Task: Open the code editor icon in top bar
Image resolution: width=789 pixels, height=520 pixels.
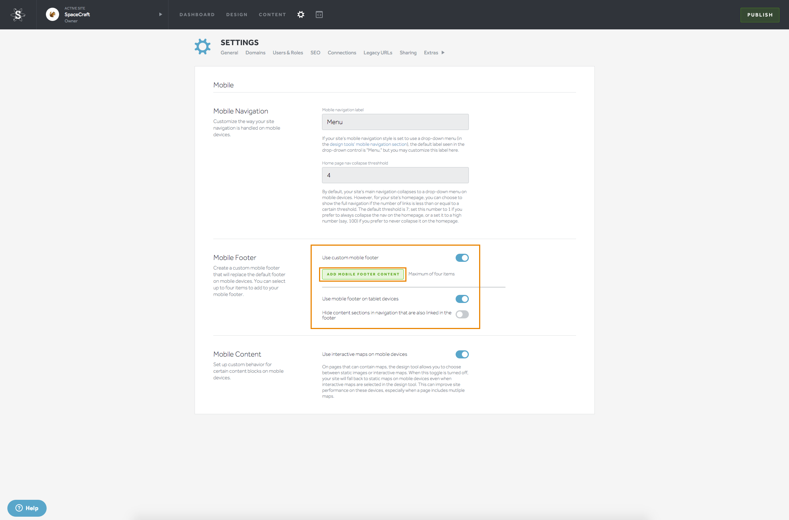Action: point(319,15)
